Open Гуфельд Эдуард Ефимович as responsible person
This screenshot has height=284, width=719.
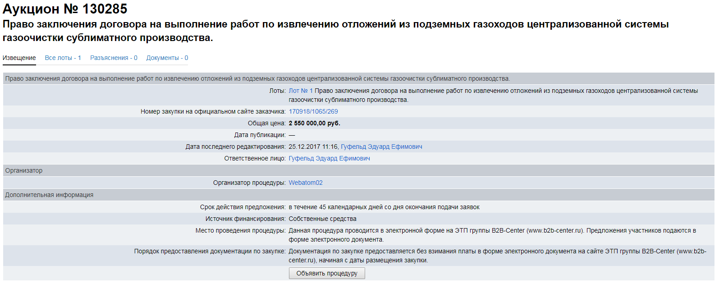[x=329, y=158]
